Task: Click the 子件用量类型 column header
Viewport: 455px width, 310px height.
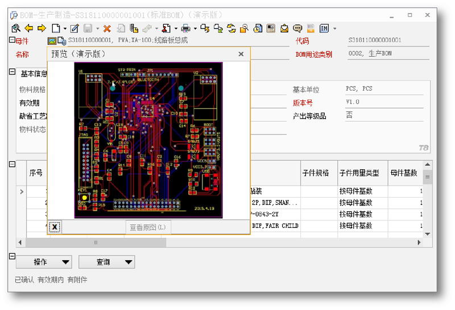Action: pos(363,173)
